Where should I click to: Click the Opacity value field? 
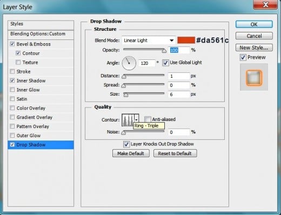pos(179,50)
